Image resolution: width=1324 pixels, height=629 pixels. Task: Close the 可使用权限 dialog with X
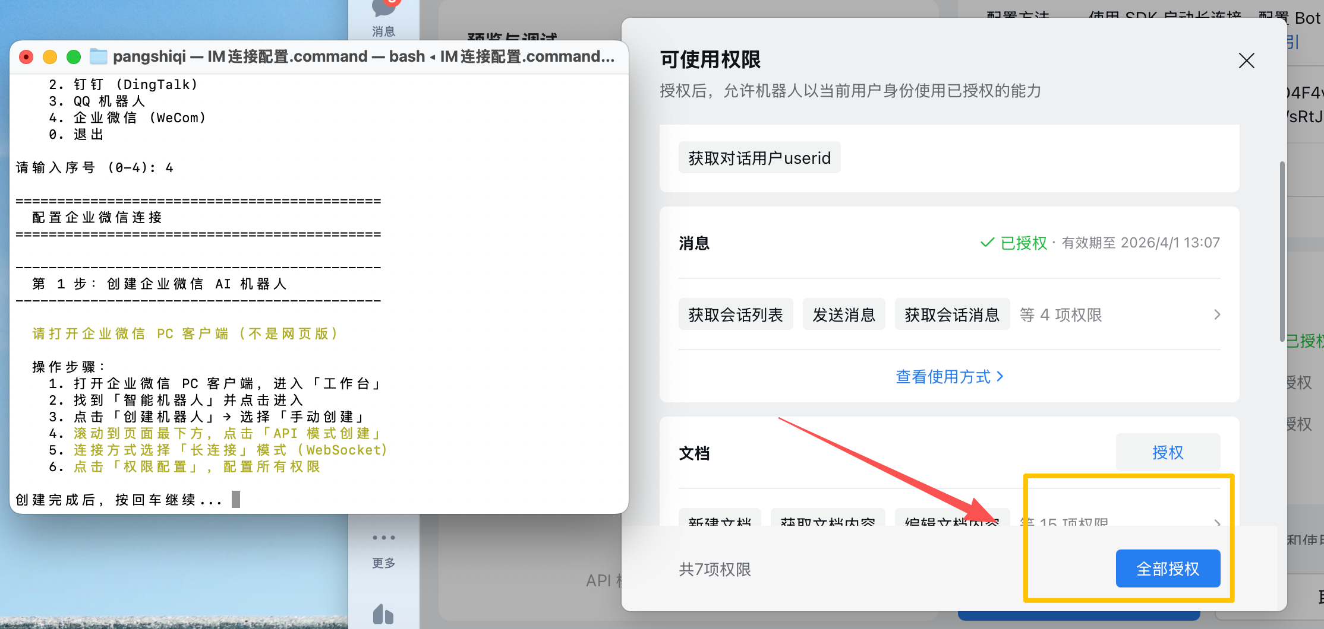[1246, 61]
